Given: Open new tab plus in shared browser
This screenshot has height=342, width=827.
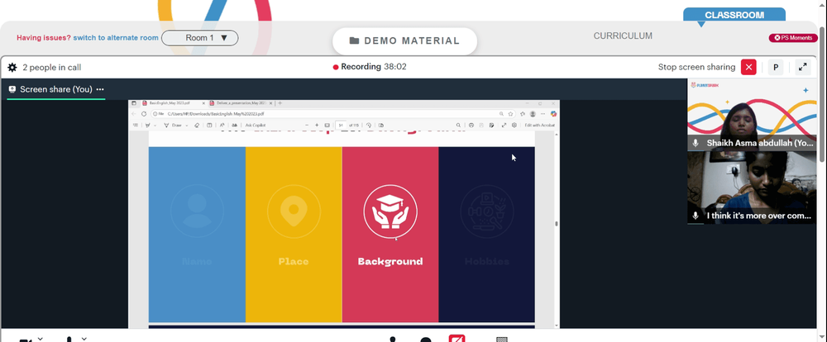Looking at the screenshot, I should coord(280,103).
